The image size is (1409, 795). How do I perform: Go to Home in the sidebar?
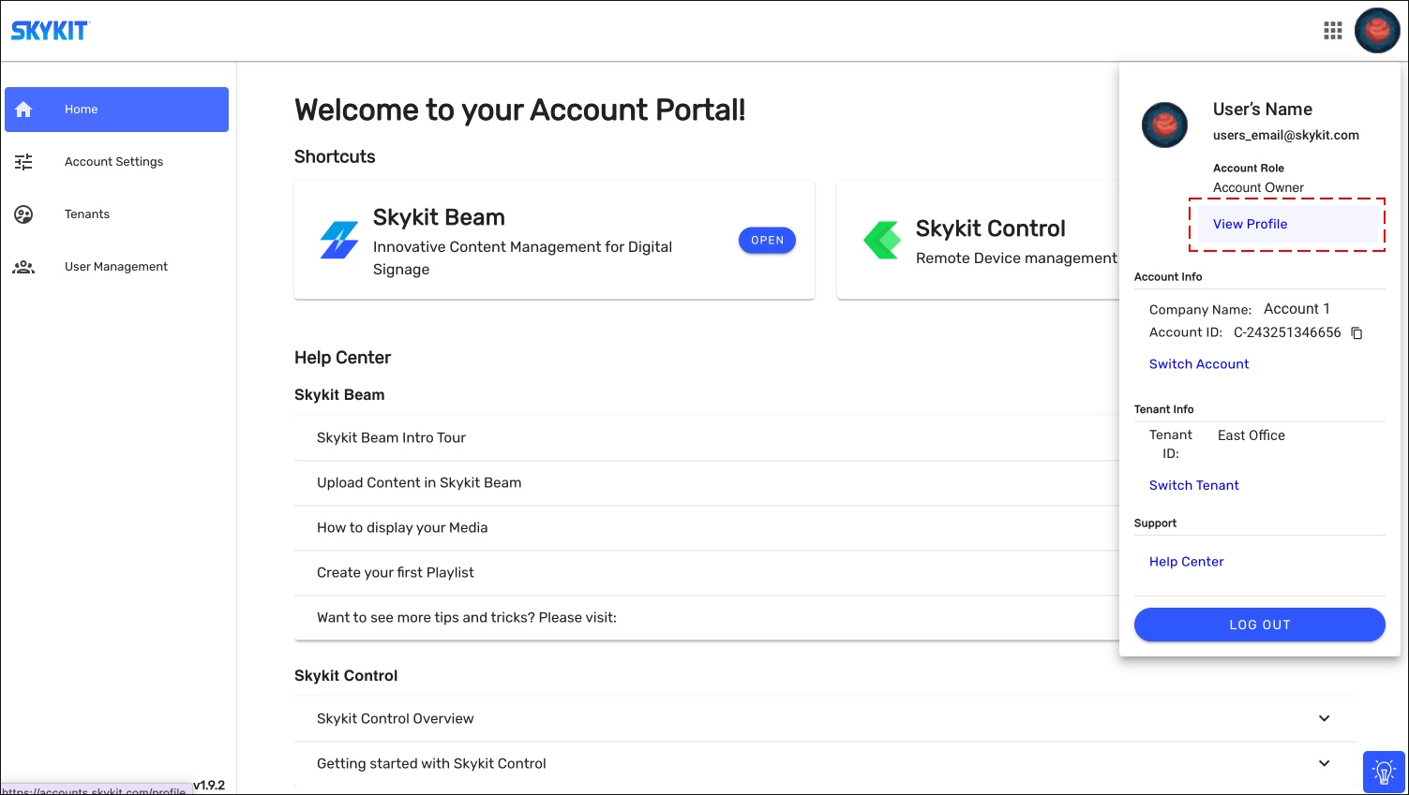click(x=116, y=110)
